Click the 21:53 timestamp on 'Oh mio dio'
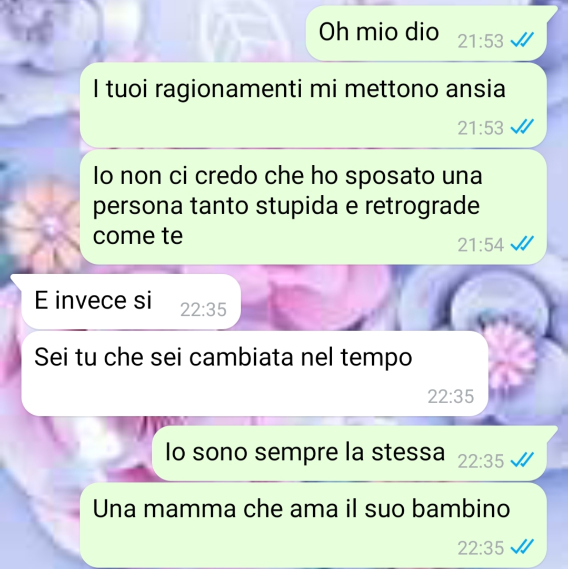The height and width of the screenshot is (569, 568). pos(481,41)
